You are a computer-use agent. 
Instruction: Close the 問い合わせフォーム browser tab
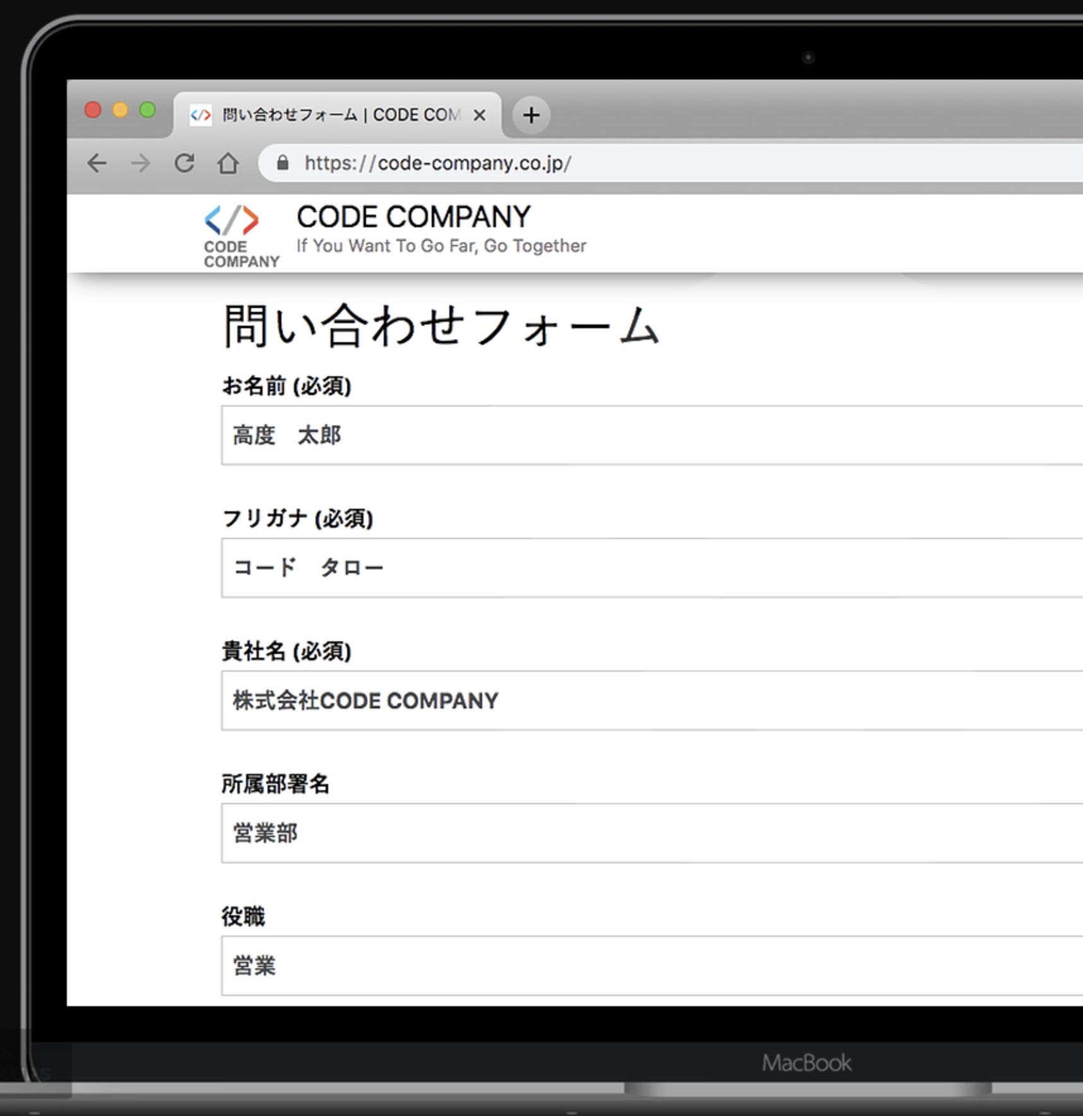[x=480, y=115]
